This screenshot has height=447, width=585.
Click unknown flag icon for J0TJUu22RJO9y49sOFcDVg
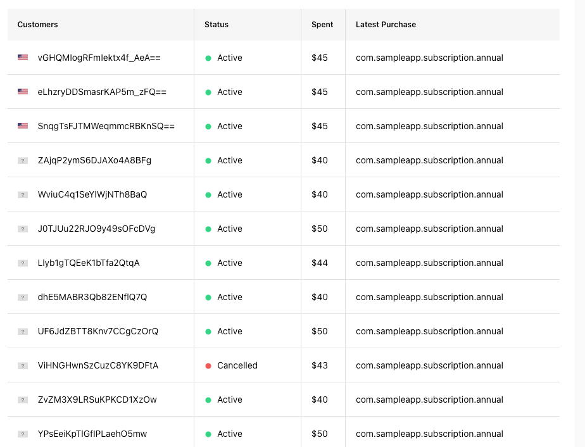[x=23, y=229]
